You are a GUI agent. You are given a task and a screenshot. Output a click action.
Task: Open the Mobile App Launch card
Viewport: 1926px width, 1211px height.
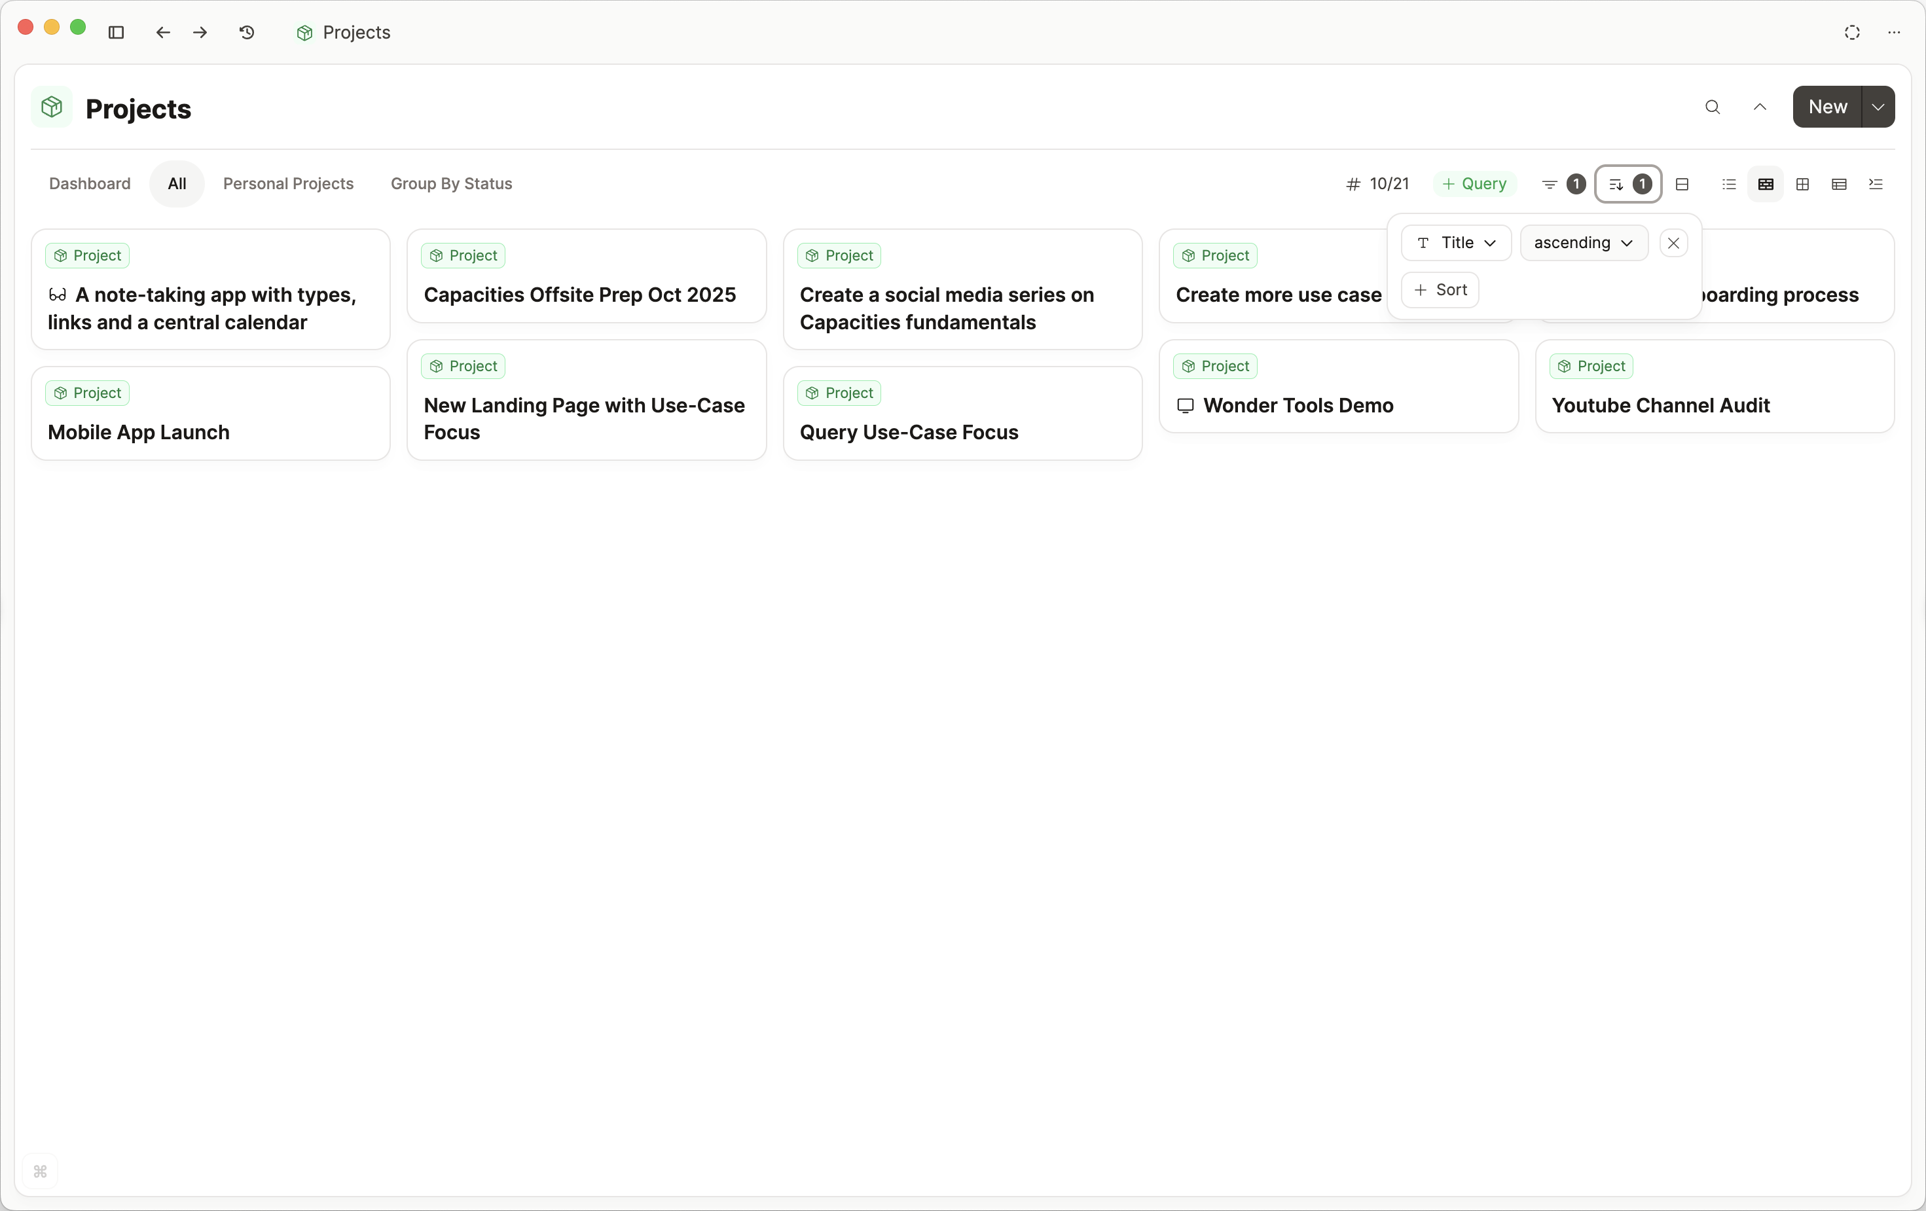(x=138, y=432)
